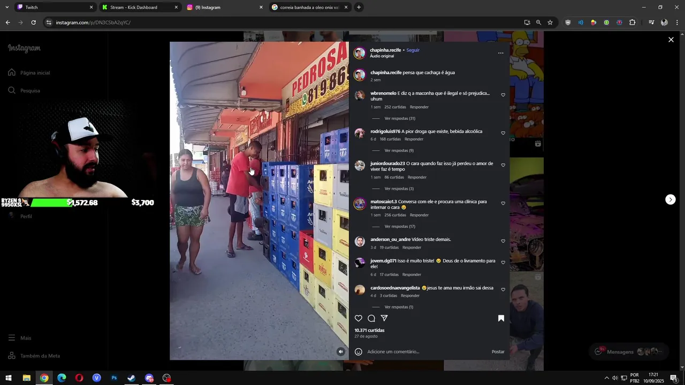Expand 'Ver respostas (3)' replies
Image resolution: width=685 pixels, height=385 pixels.
(x=399, y=189)
